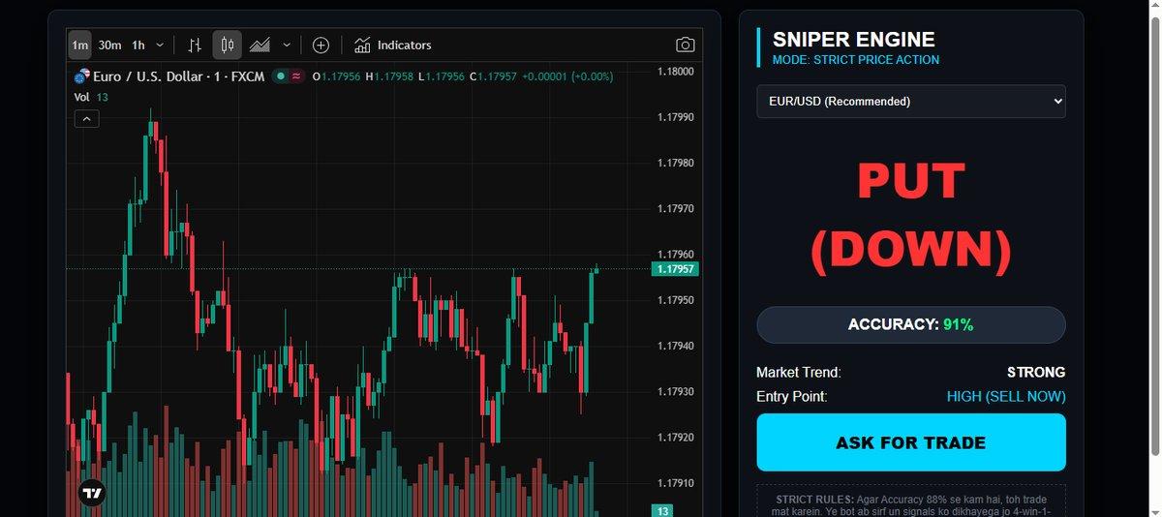The width and height of the screenshot is (1162, 517).
Task: Click the ACCURACY: 91% indicator
Action: (x=910, y=324)
